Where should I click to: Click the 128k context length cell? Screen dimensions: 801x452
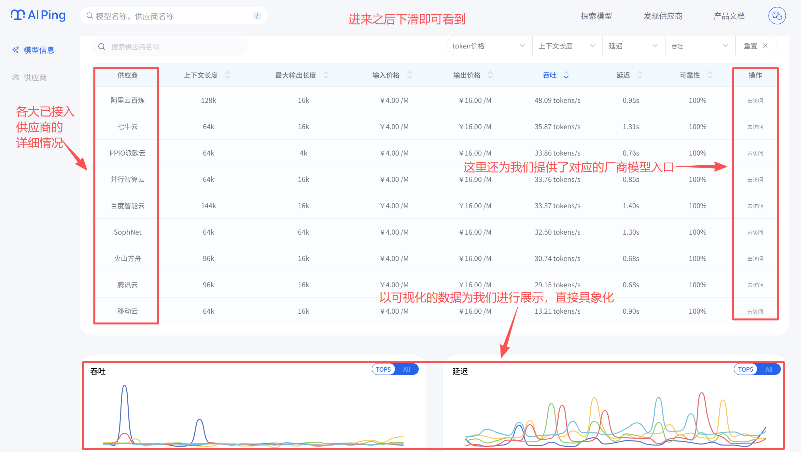click(208, 100)
